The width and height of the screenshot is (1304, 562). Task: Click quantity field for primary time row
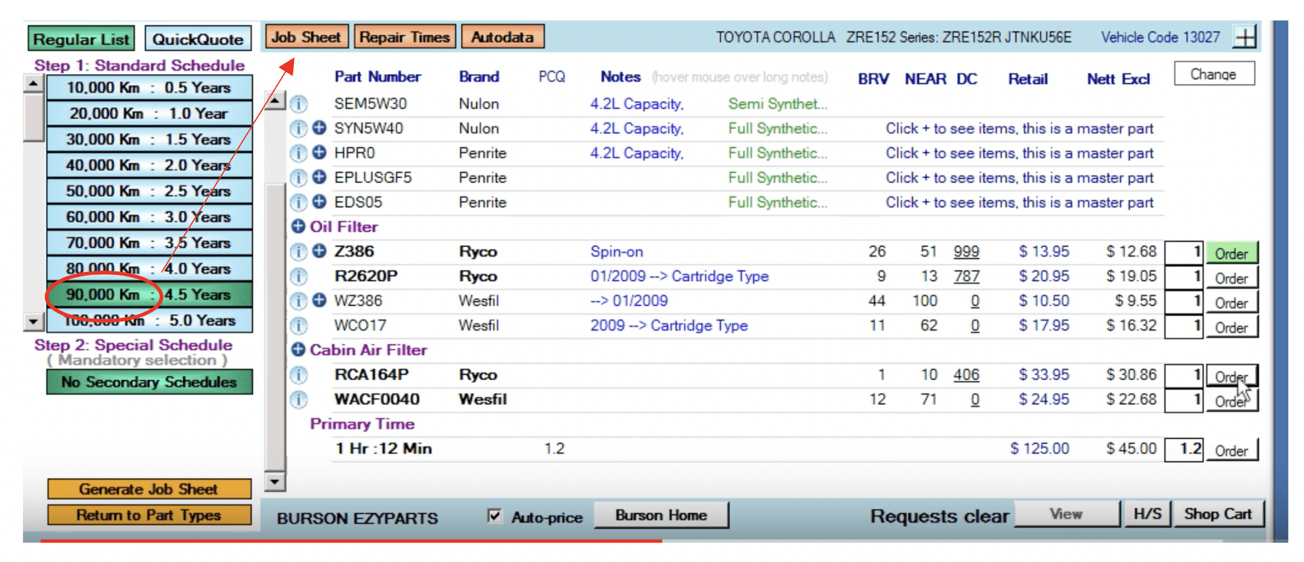tap(1184, 449)
